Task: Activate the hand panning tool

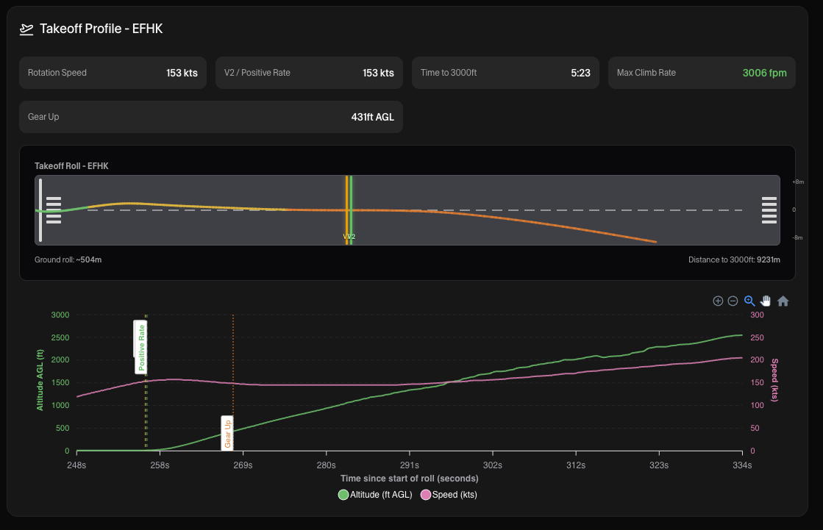Action: coord(766,301)
